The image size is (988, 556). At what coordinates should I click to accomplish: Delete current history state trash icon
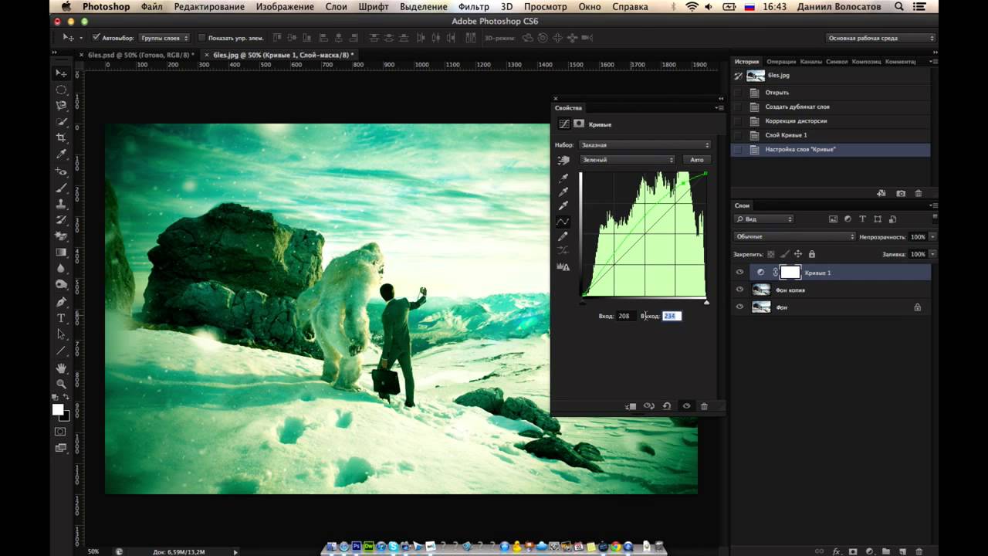point(919,193)
